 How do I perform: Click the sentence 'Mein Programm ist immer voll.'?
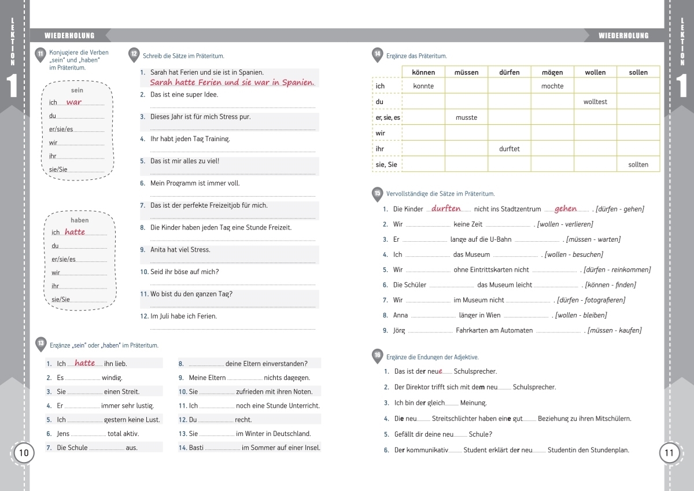pyautogui.click(x=195, y=183)
